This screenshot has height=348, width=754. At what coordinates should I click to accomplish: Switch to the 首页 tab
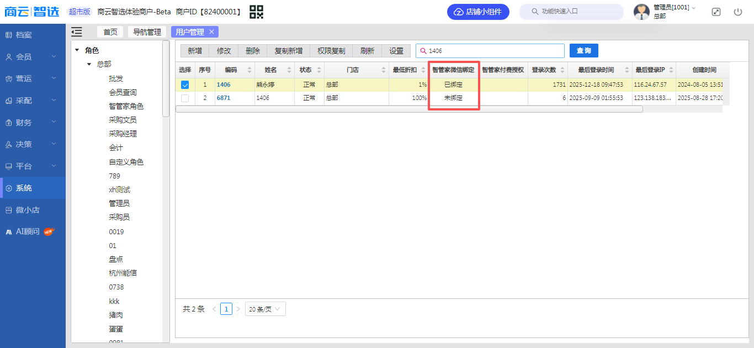(110, 32)
